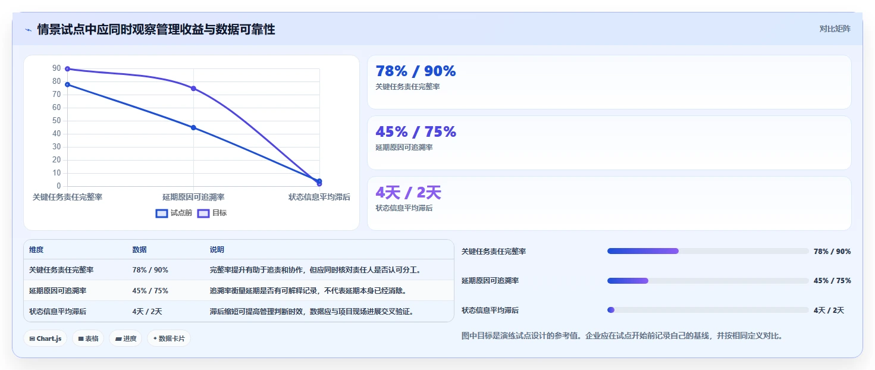Click chart x-axis label 状态信息平均滞后
Viewport: 875px width, 370px height.
(x=319, y=197)
